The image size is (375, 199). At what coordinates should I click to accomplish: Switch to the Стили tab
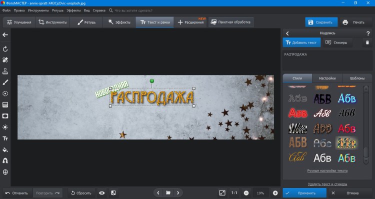click(297, 78)
